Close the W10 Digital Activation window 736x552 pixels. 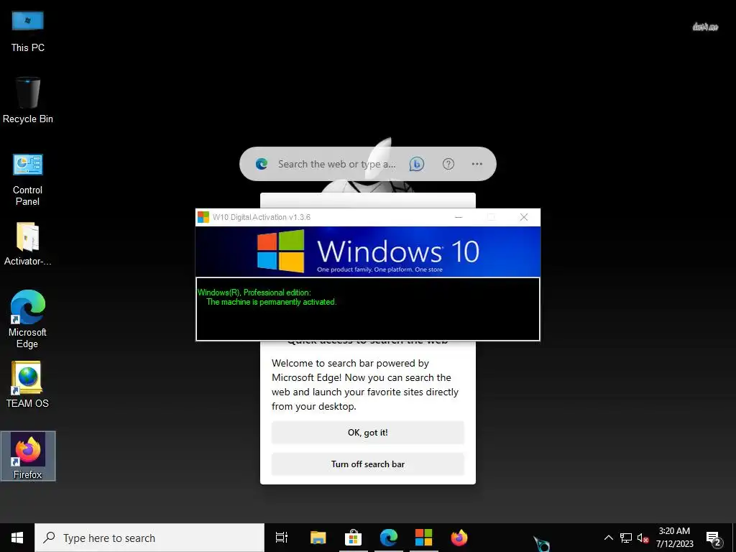coord(524,217)
